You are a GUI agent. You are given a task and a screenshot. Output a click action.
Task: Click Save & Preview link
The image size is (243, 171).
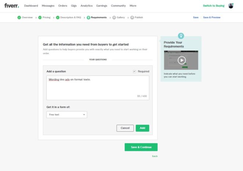(212, 17)
